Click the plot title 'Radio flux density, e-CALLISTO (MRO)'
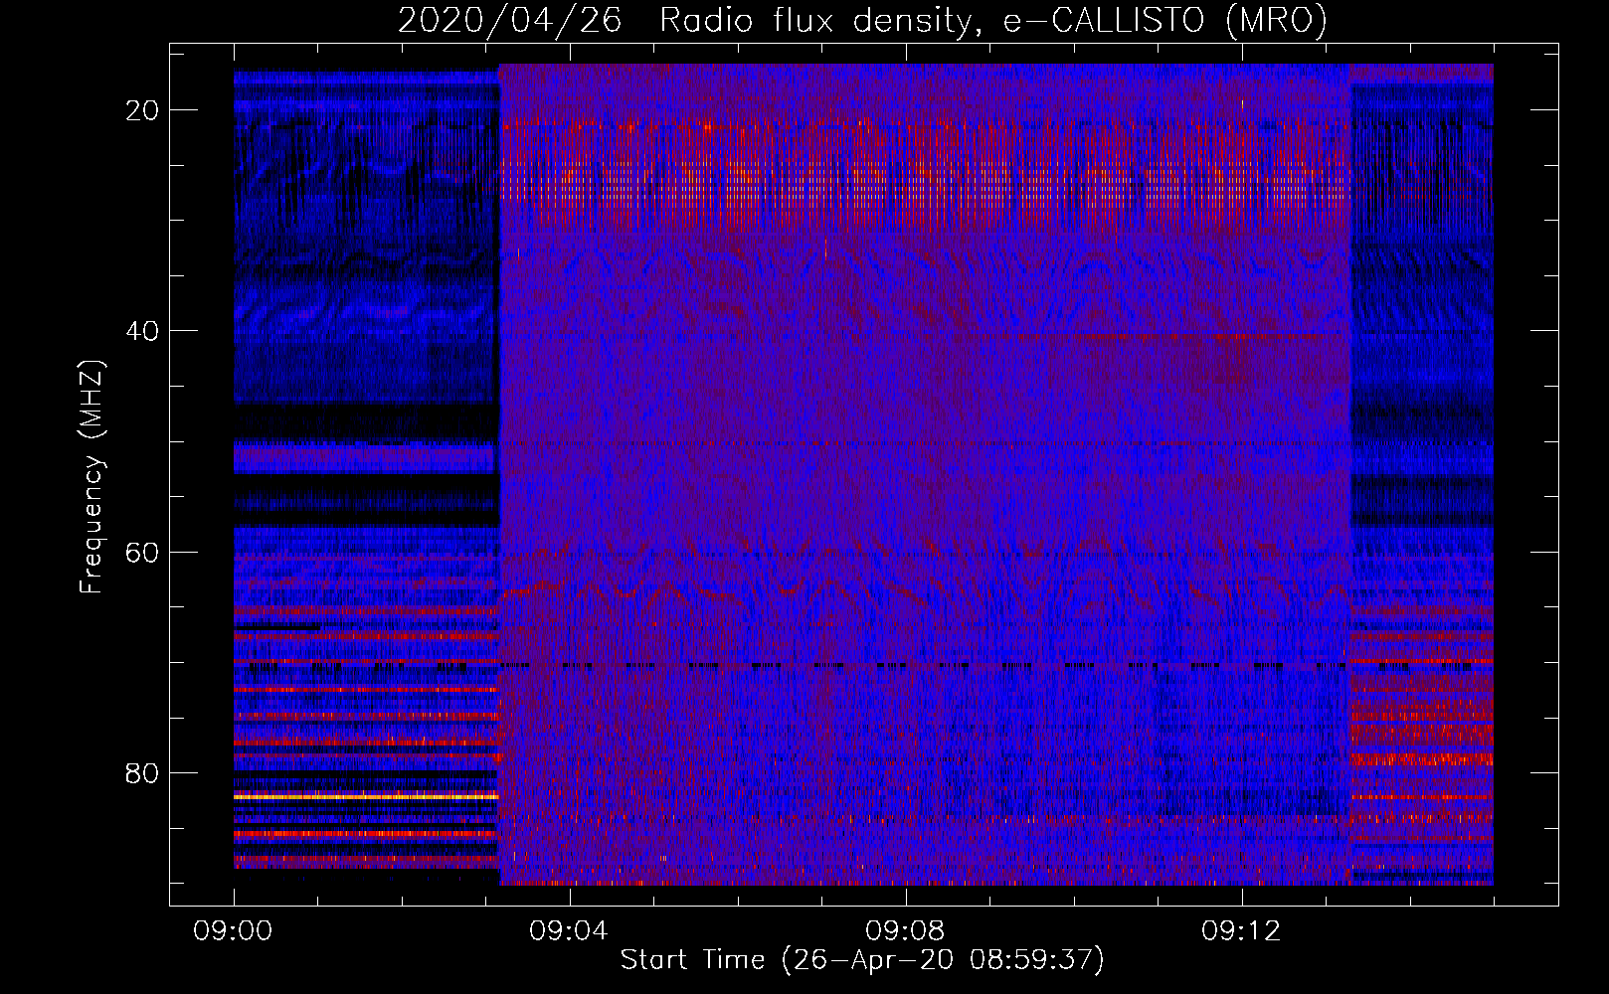 click(992, 21)
